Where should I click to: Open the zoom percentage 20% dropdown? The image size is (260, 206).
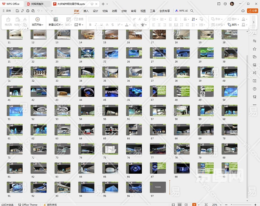point(216,204)
